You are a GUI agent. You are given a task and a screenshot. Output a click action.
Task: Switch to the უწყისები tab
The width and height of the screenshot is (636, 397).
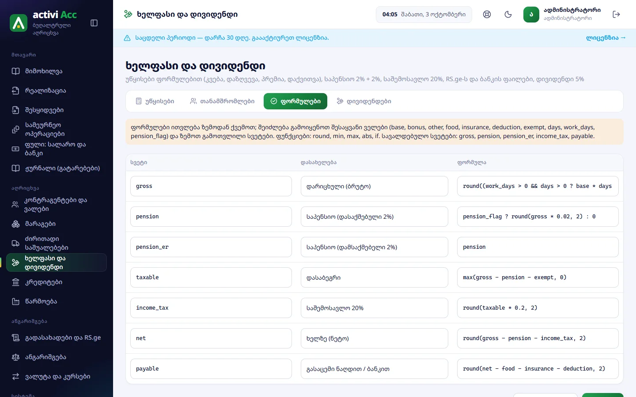click(155, 101)
